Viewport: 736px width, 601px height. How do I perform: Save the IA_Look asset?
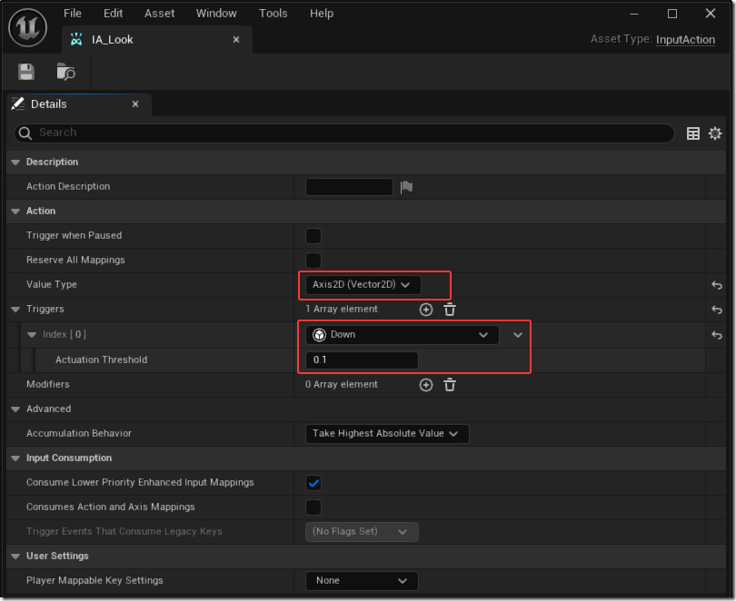pyautogui.click(x=26, y=72)
